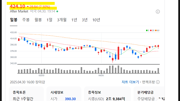Open the 종목정보 card
Screen dimensions: 180x101
click(107, 94)
